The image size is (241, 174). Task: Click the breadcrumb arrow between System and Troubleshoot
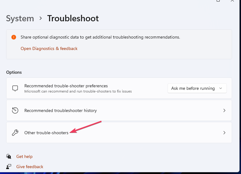(x=41, y=18)
